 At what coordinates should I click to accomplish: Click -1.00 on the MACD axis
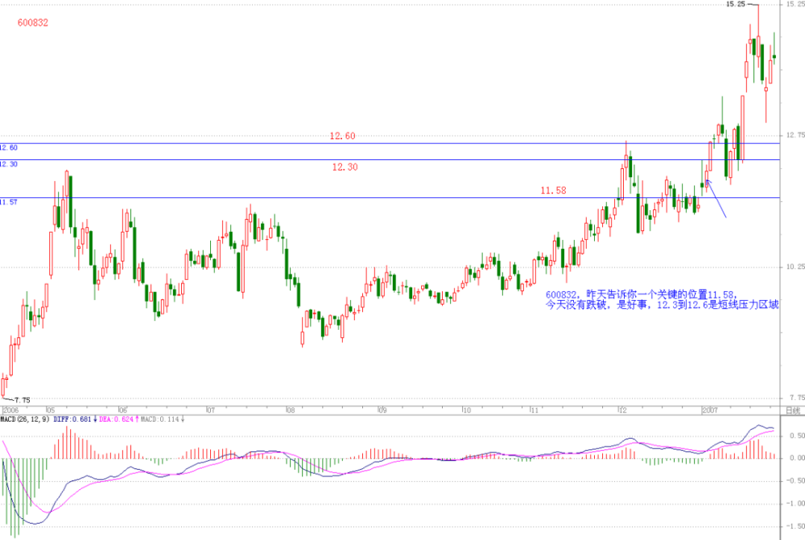pyautogui.click(x=796, y=504)
